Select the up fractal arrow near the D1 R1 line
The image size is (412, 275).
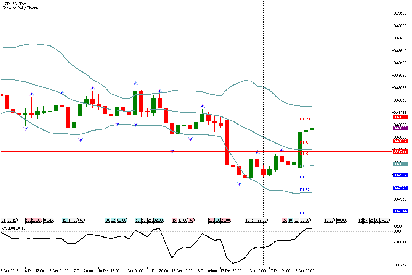click(x=282, y=149)
